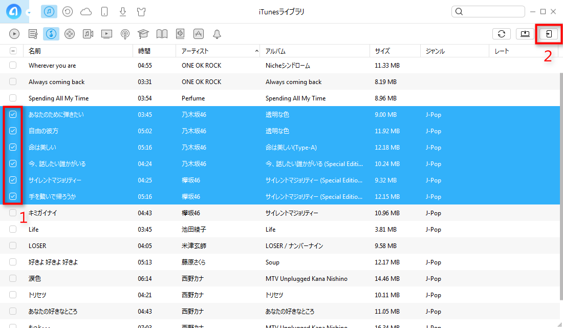Viewport: 563px width, 328px height.
Task: Click the refresh button
Action: [x=502, y=34]
